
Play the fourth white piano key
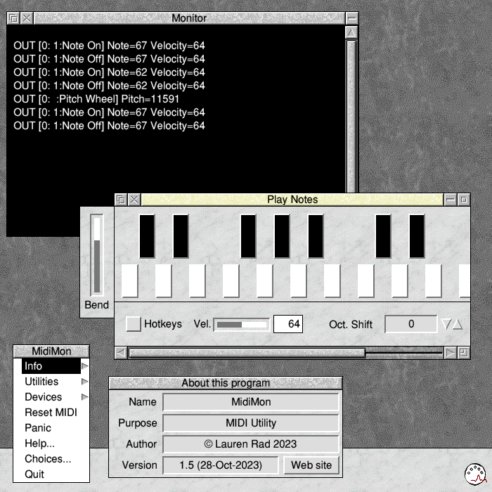tap(231, 280)
